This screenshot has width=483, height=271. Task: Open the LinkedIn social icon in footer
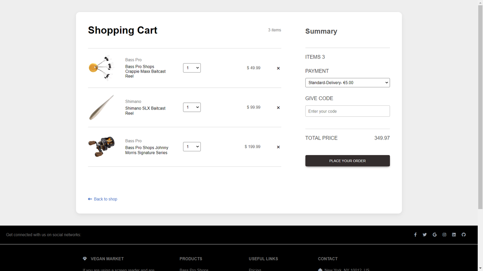[454, 234]
